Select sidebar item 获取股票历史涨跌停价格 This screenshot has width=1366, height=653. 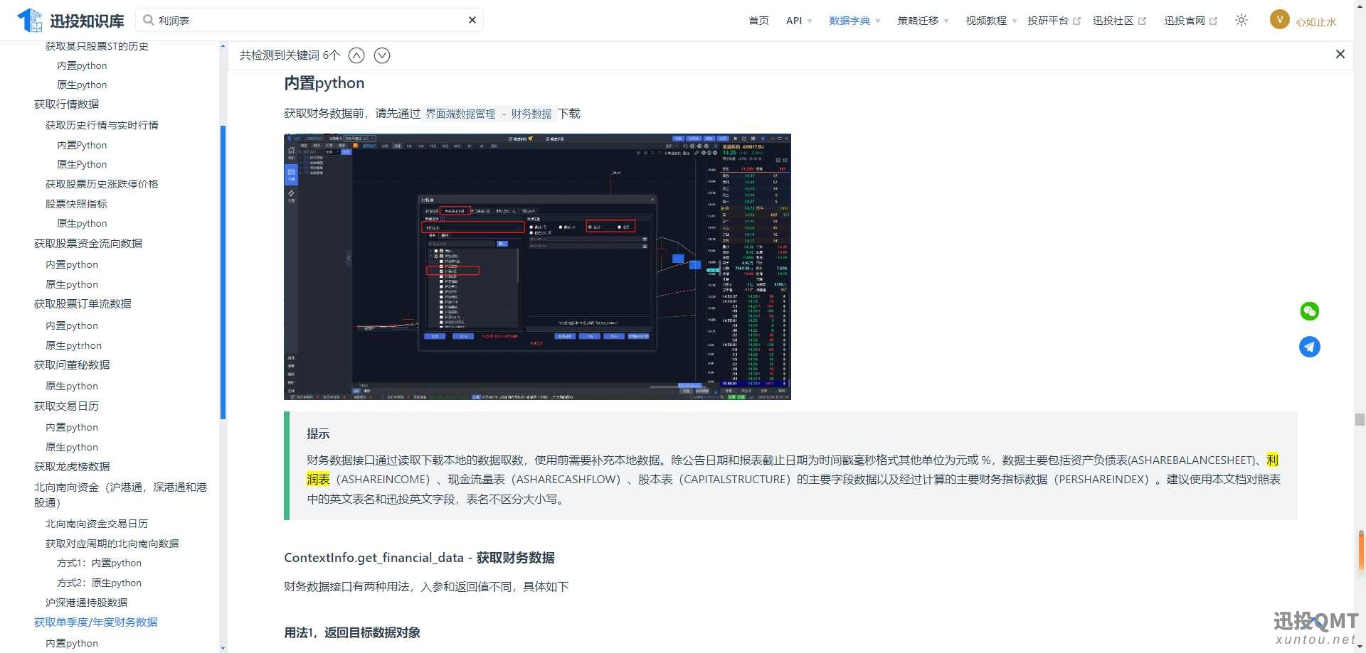[102, 184]
